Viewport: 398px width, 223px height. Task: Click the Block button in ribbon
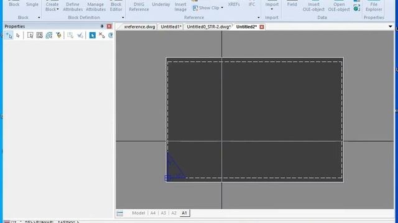14,4
